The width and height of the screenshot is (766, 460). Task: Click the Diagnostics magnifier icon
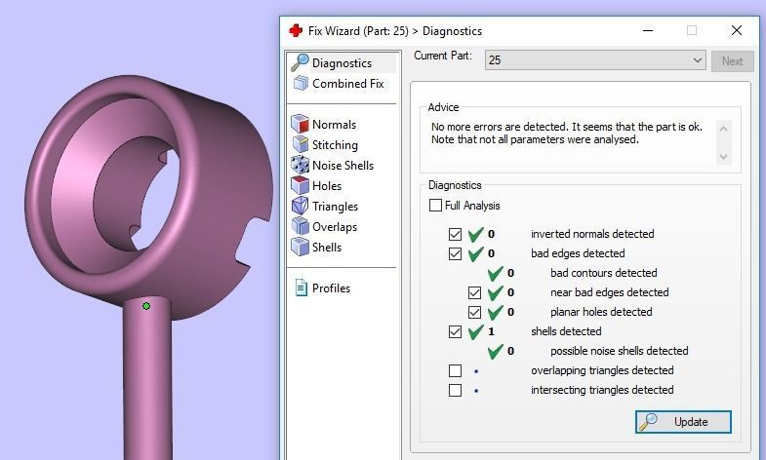pos(300,63)
